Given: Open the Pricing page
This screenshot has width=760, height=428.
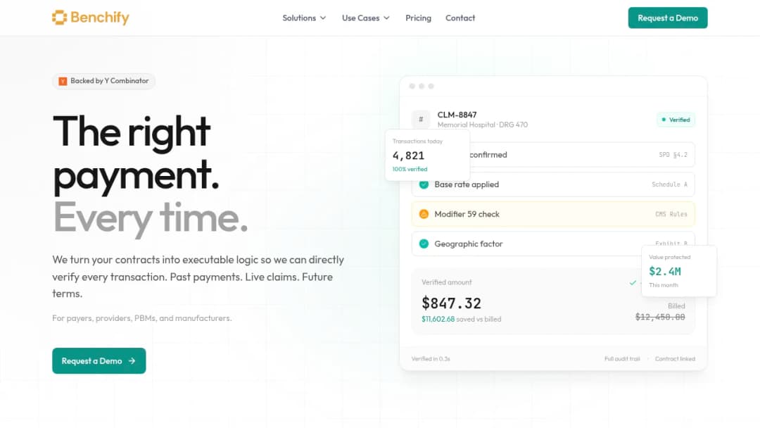Looking at the screenshot, I should point(418,18).
